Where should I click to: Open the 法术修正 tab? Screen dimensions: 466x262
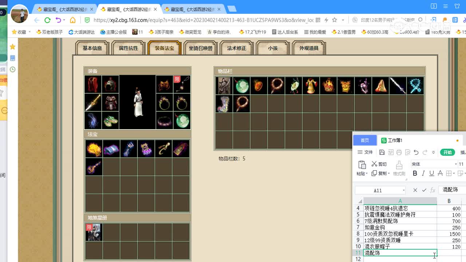(x=237, y=48)
